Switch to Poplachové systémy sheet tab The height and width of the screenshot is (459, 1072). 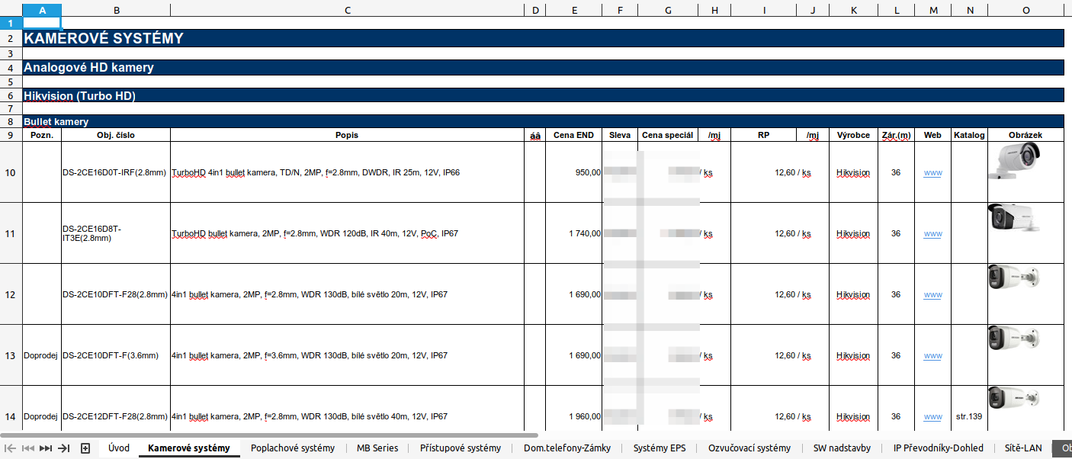[x=293, y=448]
